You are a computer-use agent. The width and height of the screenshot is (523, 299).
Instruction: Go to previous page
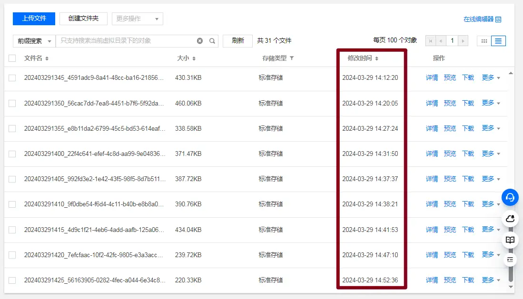point(441,41)
